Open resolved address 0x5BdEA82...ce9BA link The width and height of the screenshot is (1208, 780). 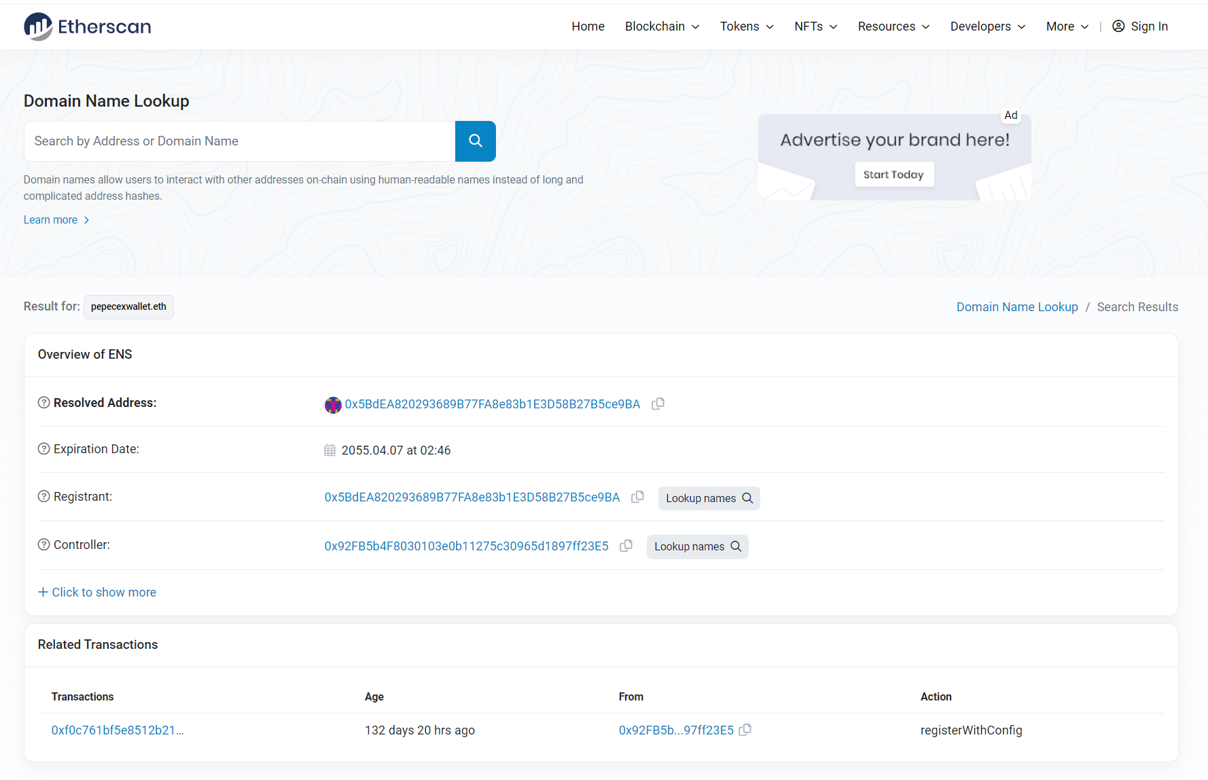click(493, 404)
